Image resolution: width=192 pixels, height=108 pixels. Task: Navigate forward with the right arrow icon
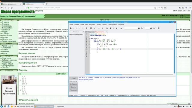[102, 28]
